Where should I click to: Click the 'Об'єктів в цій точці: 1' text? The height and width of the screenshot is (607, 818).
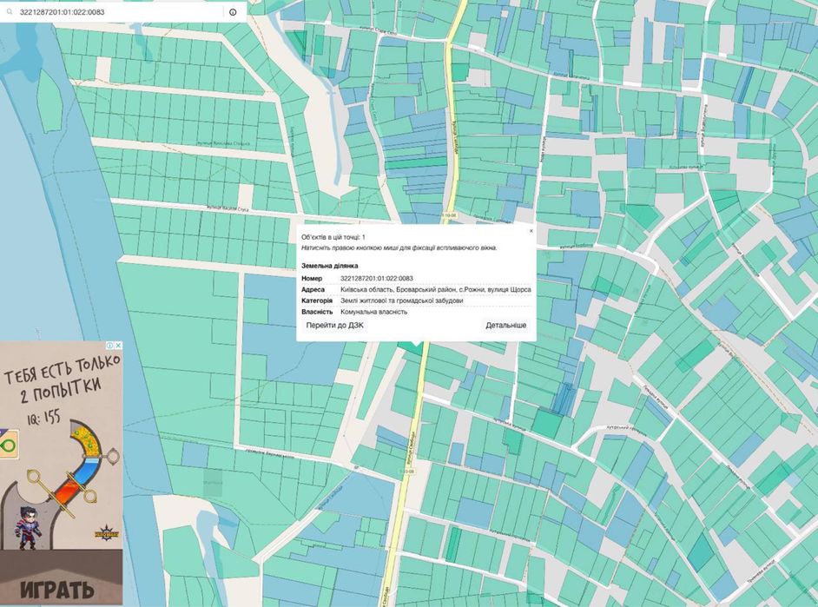tap(333, 237)
